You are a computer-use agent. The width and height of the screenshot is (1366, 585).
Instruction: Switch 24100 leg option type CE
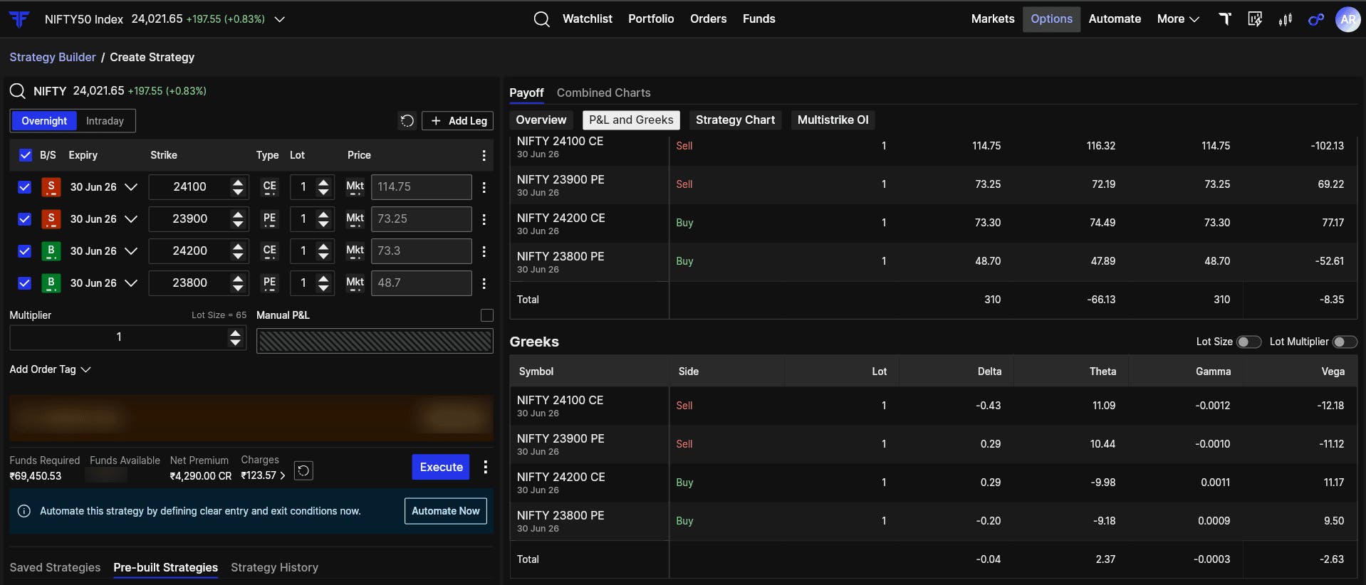(269, 187)
